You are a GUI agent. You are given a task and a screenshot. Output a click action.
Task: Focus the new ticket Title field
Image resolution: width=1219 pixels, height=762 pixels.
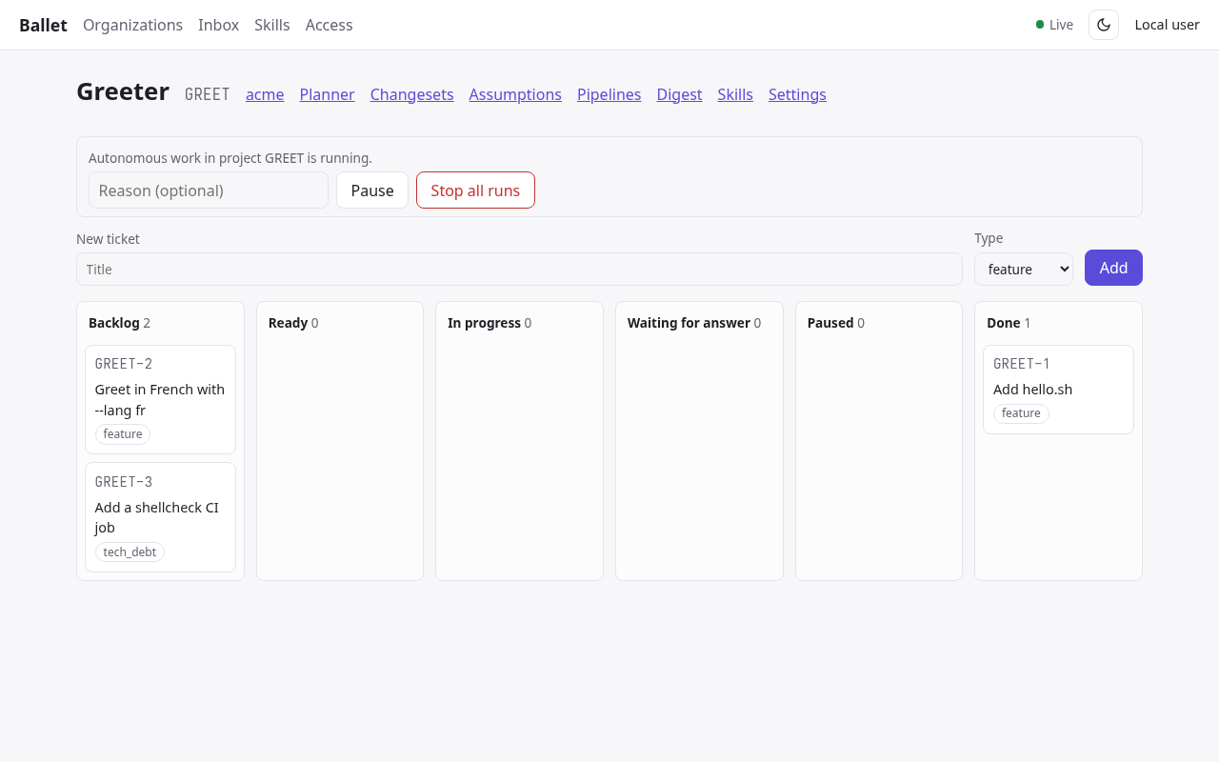click(519, 270)
